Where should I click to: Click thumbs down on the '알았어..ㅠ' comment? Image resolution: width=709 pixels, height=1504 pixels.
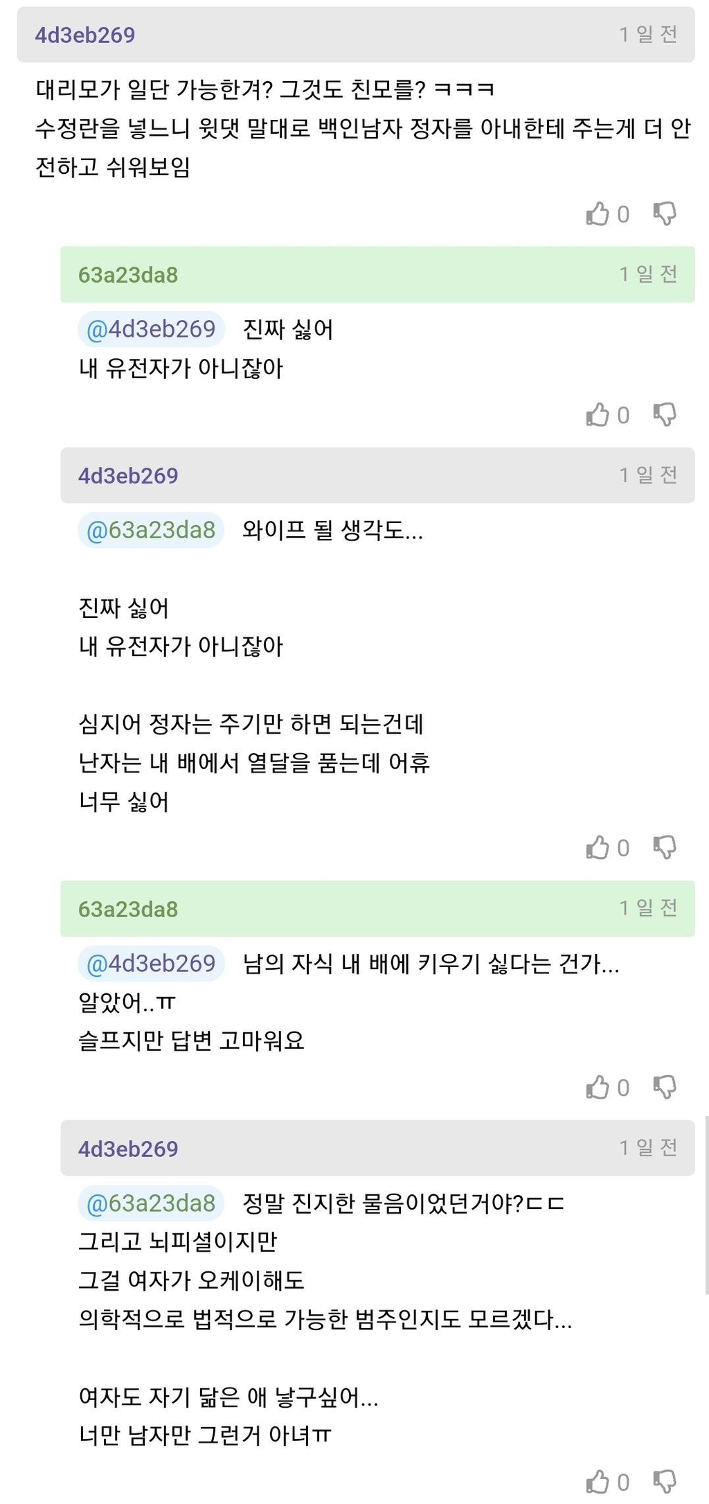(664, 1088)
